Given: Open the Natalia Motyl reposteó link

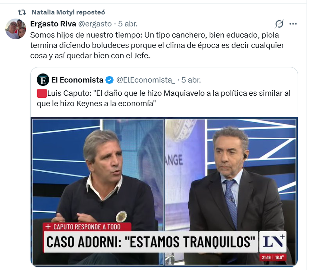Looking at the screenshot, I should [68, 12].
